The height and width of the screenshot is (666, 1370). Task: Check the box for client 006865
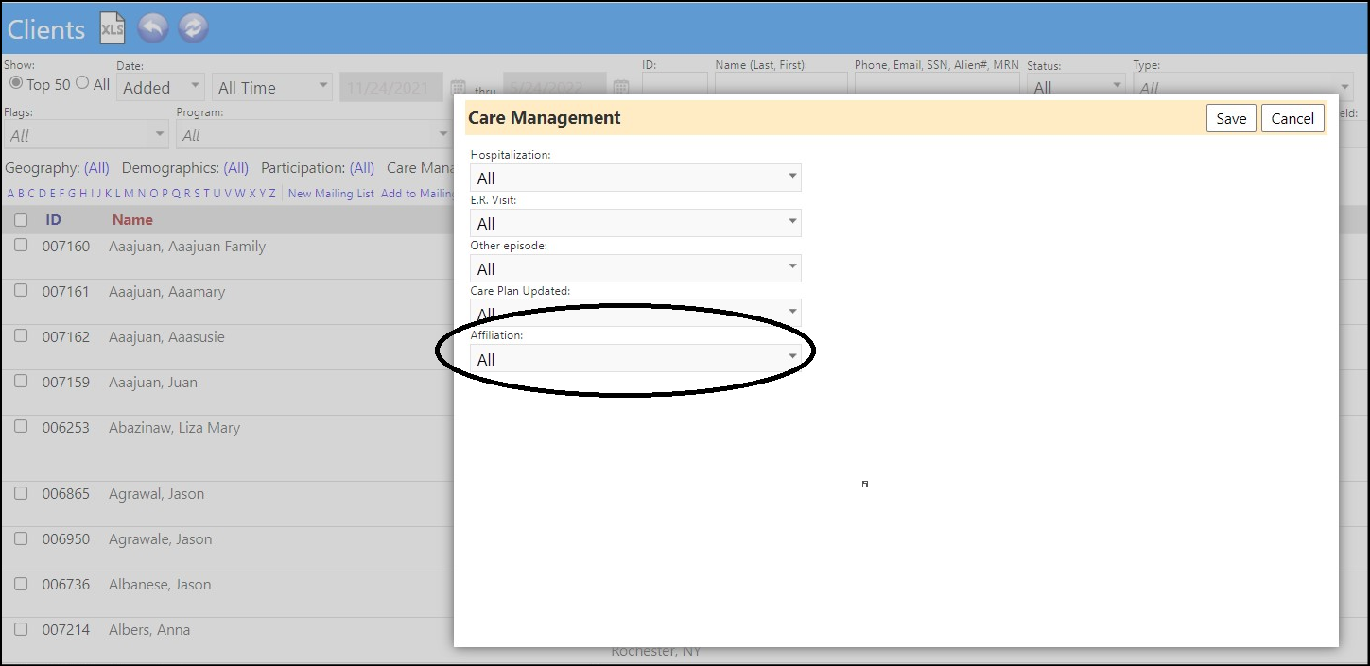pos(21,493)
